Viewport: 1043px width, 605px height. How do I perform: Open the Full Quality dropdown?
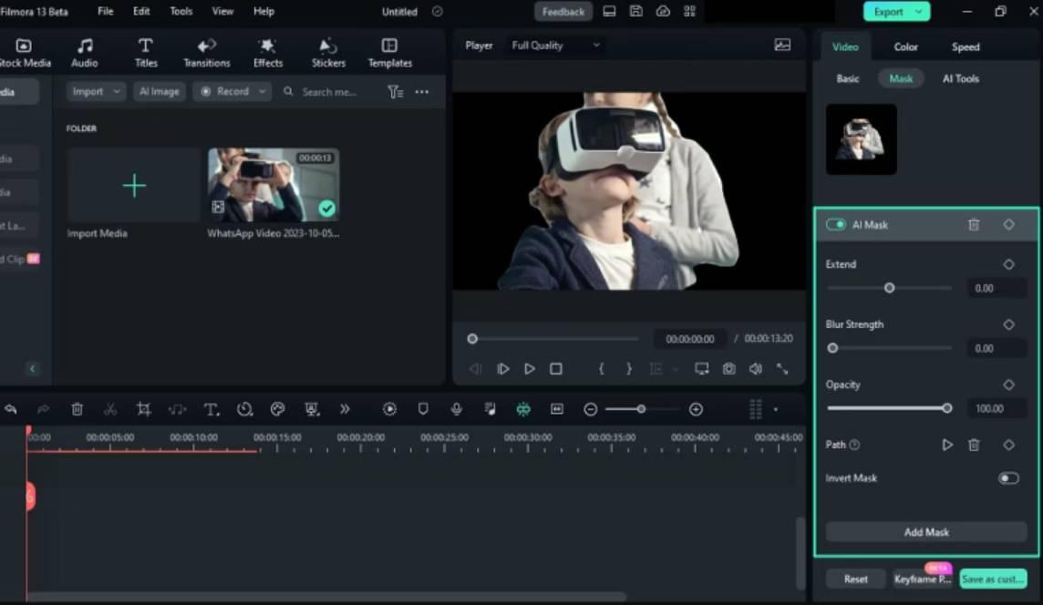(555, 46)
